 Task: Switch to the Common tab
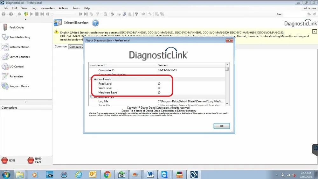(61, 47)
